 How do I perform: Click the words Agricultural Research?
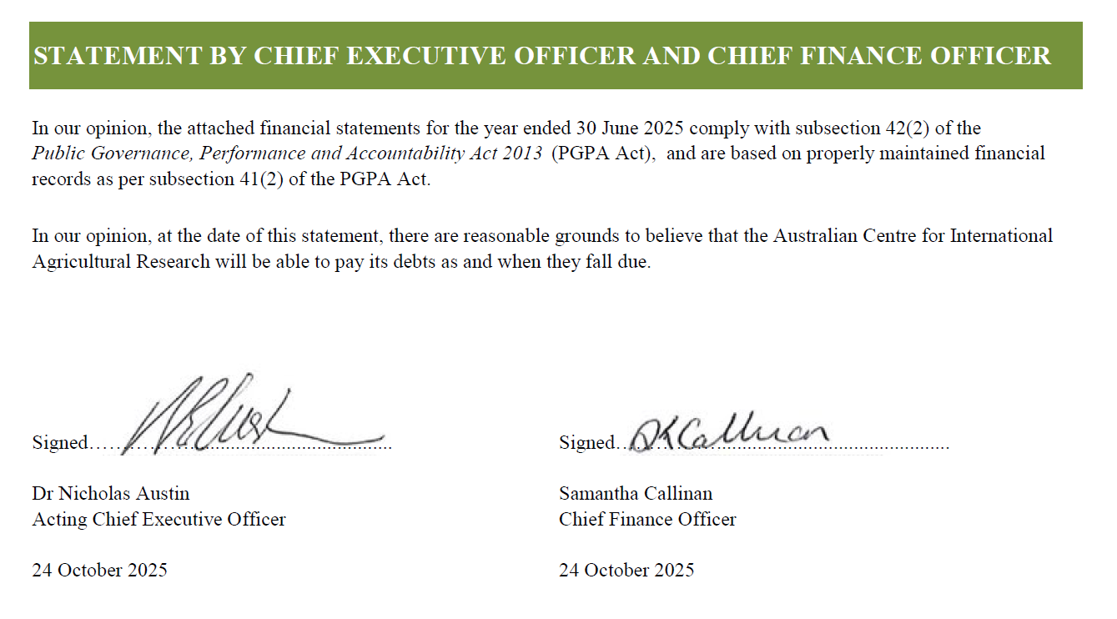click(x=121, y=261)
